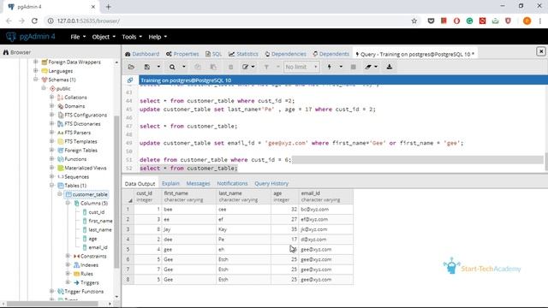Click the Chrome reload button

coord(34,21)
